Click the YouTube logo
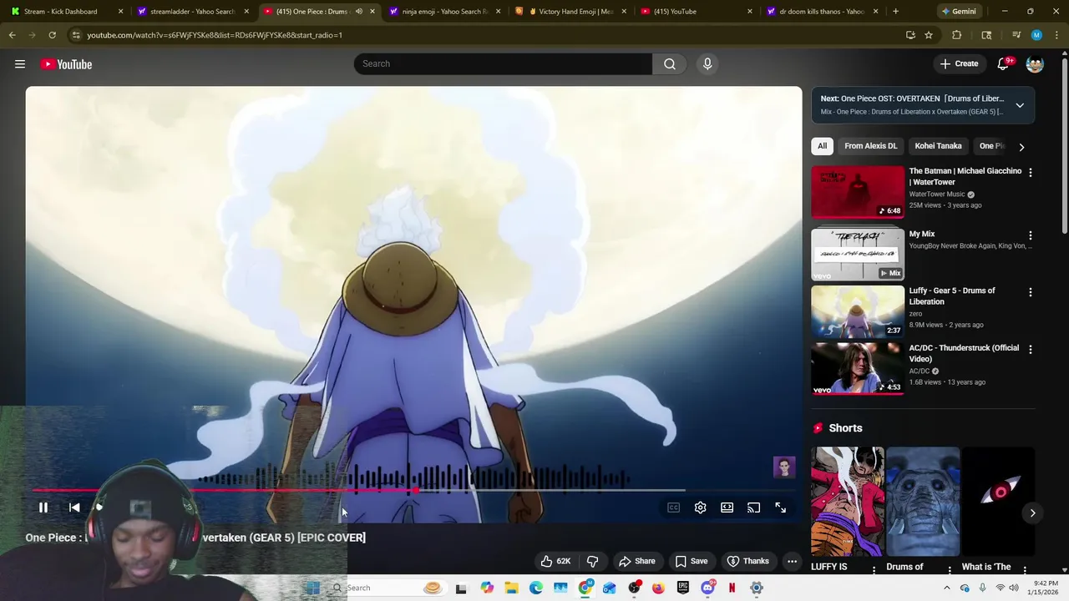 pyautogui.click(x=66, y=64)
